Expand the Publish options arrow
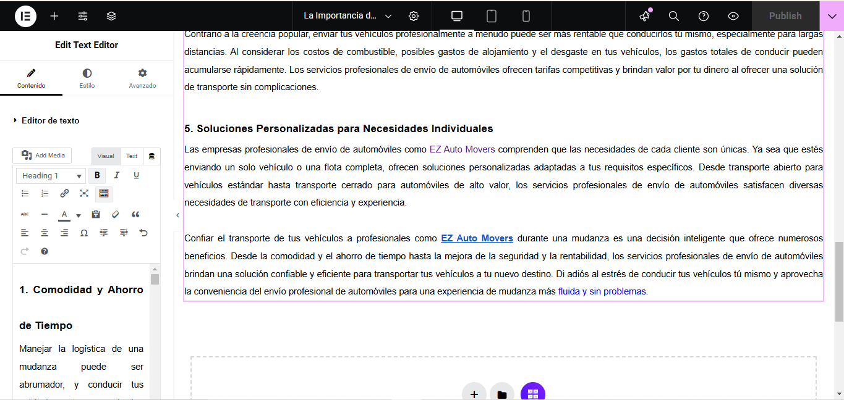 (x=832, y=16)
